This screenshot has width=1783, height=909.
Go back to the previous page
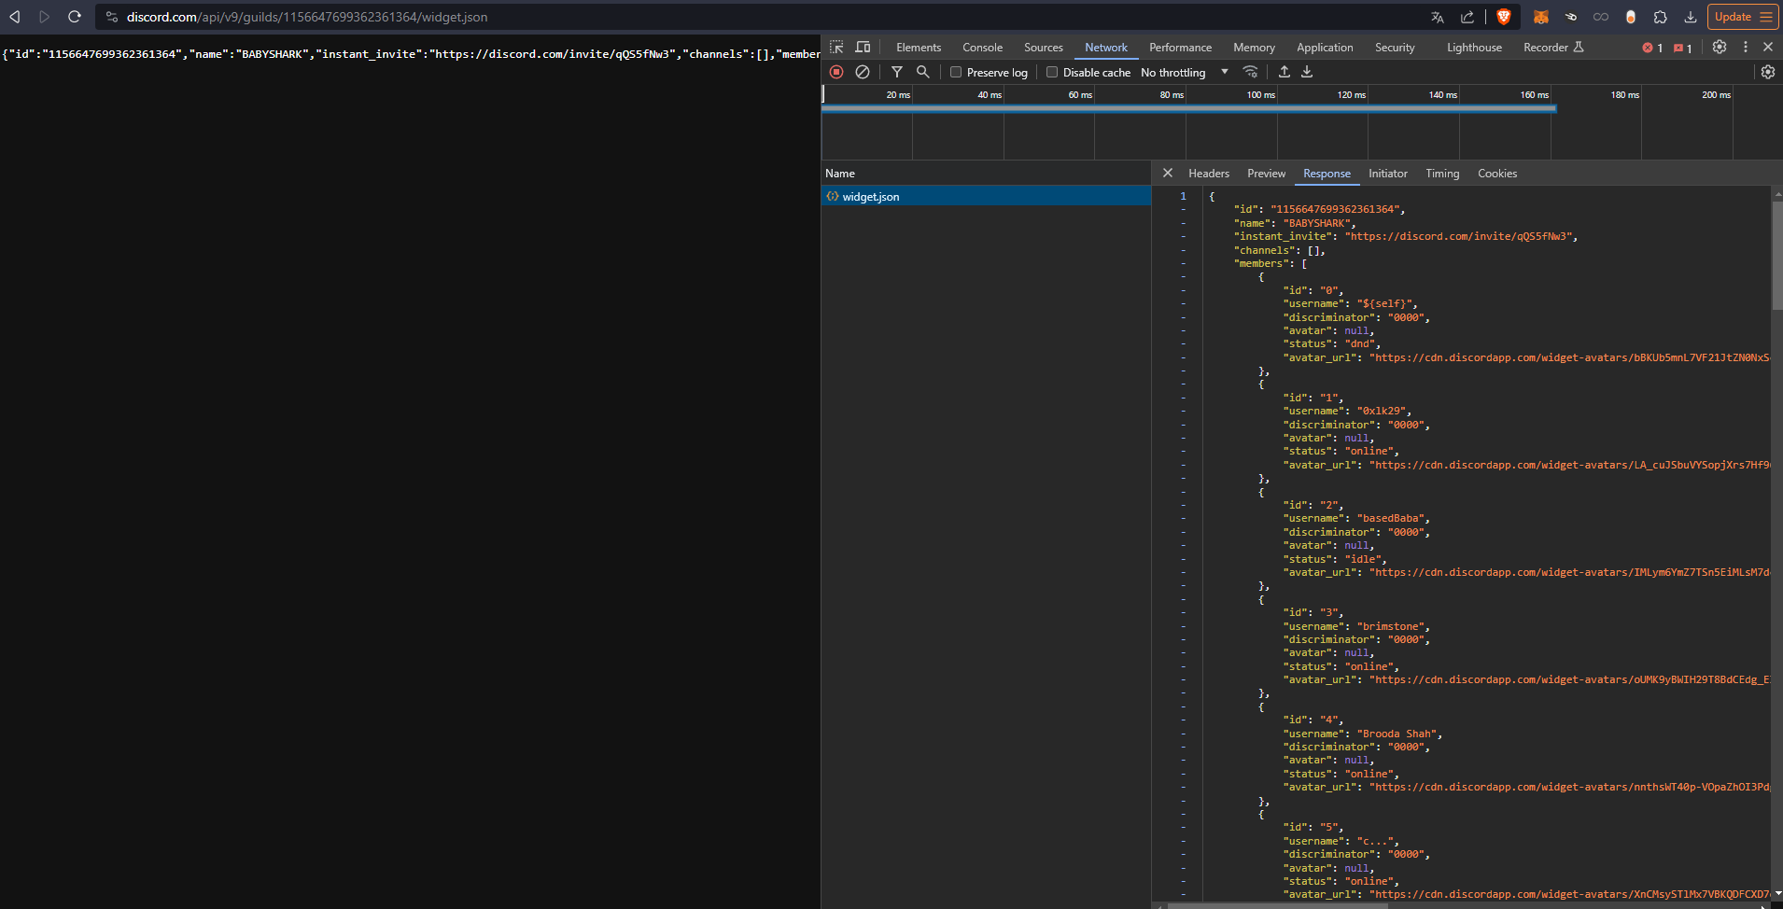click(x=15, y=17)
